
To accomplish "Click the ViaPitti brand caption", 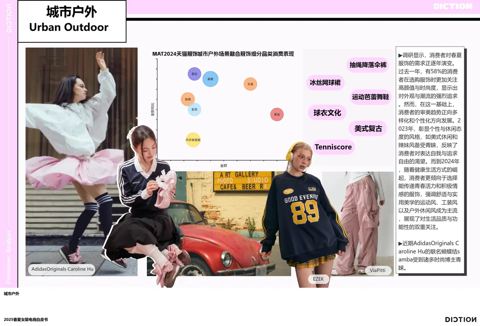I will point(378,270).
